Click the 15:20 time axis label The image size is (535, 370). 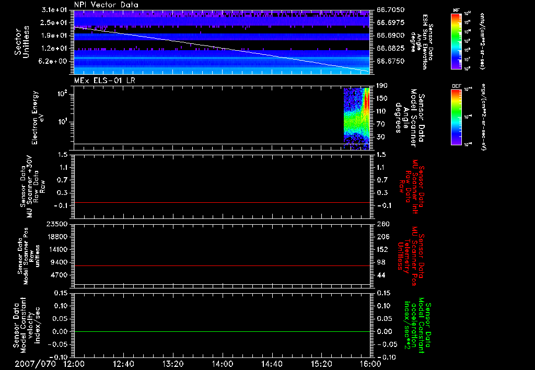pyautogui.click(x=321, y=364)
